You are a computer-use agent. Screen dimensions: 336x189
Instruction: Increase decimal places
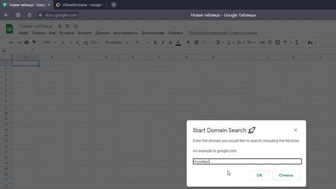tap(86, 43)
